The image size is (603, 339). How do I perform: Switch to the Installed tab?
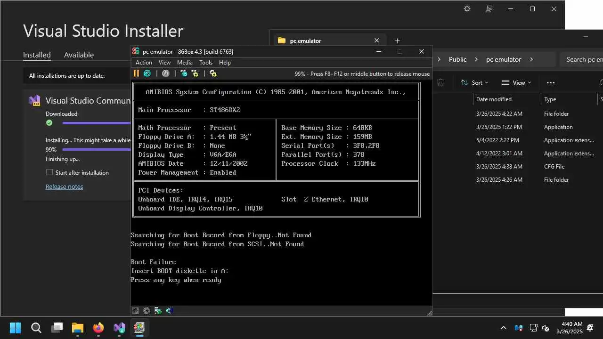click(x=37, y=55)
